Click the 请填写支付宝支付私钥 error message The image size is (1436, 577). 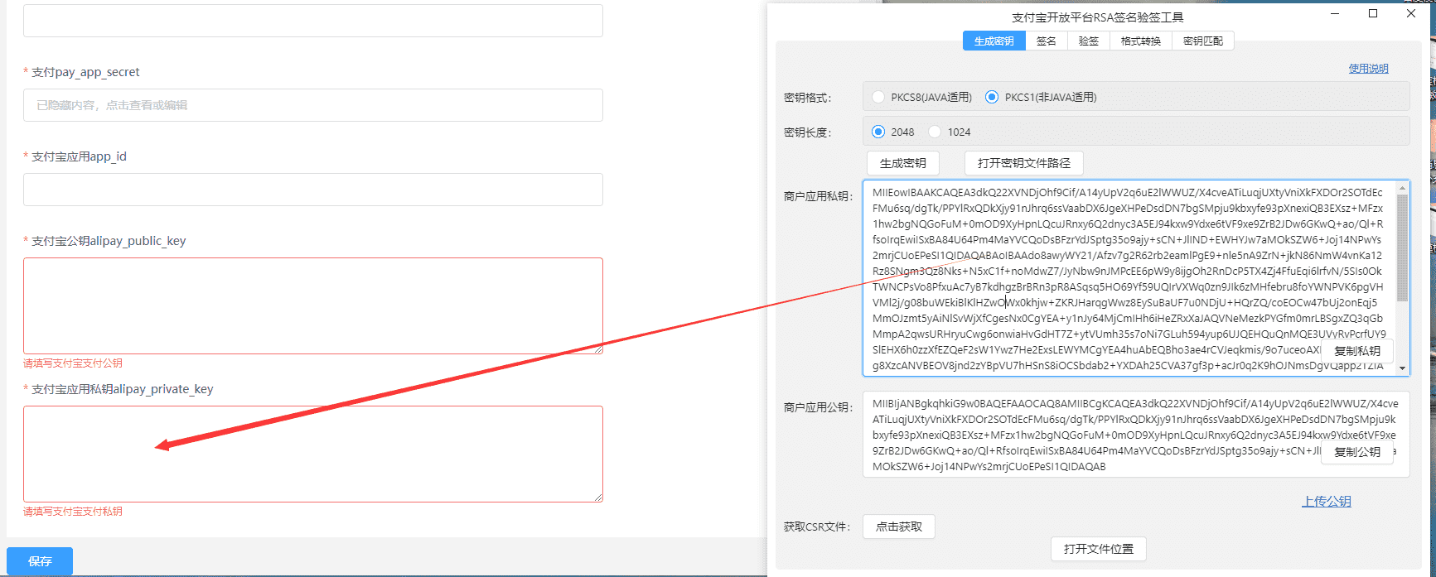point(73,512)
